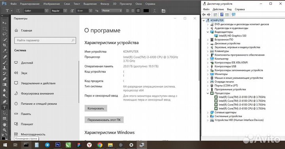Select the Path Selection arrow tool
The height and width of the screenshot is (149, 285).
coord(4,113)
